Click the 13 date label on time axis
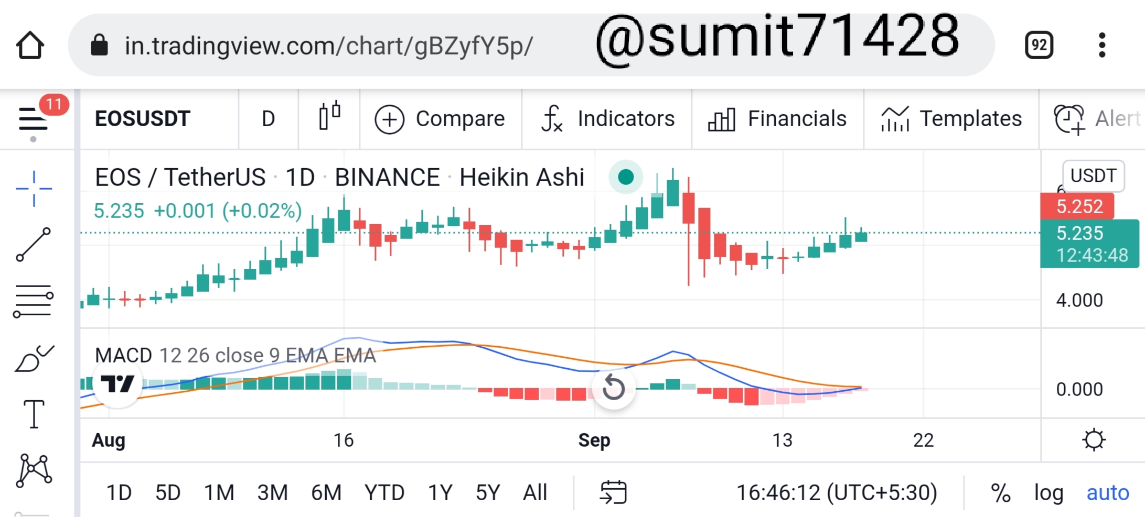The width and height of the screenshot is (1145, 517). (782, 441)
